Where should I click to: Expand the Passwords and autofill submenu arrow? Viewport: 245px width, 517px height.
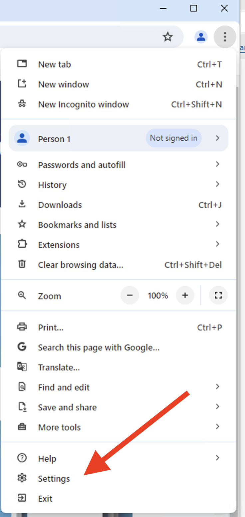(217, 164)
